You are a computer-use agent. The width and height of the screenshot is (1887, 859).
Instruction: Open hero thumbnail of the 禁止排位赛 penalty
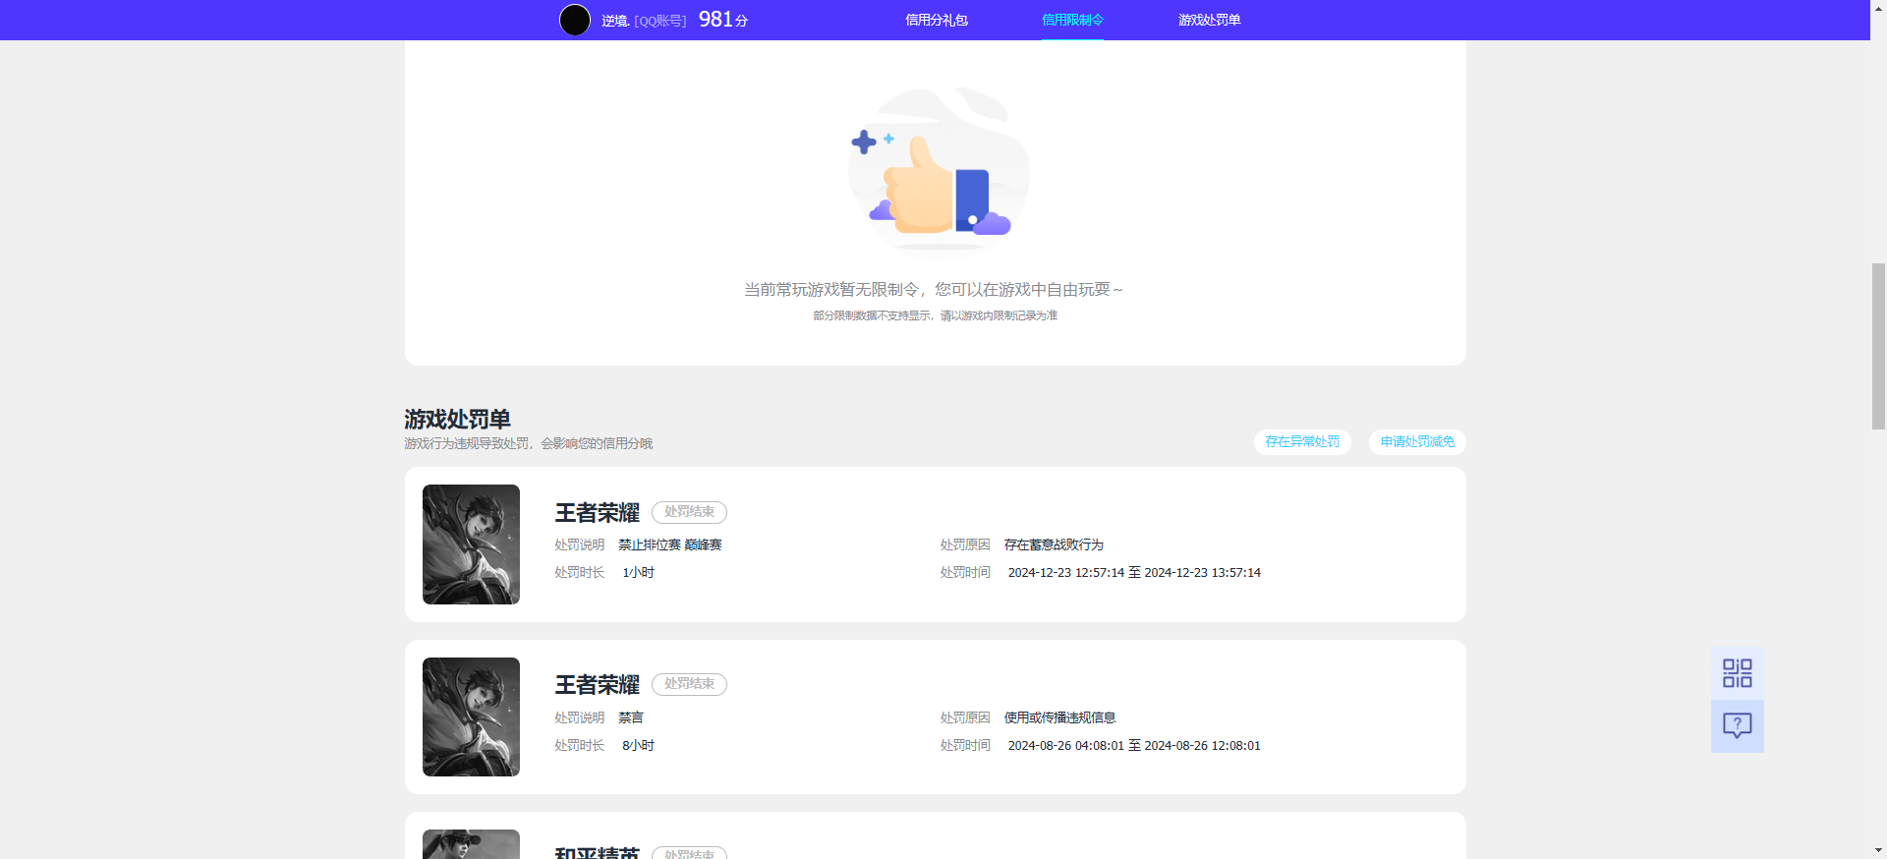click(x=471, y=544)
